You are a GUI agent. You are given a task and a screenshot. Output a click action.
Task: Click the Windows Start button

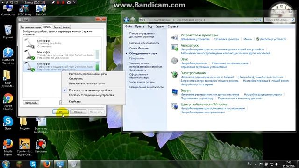pos(6,164)
